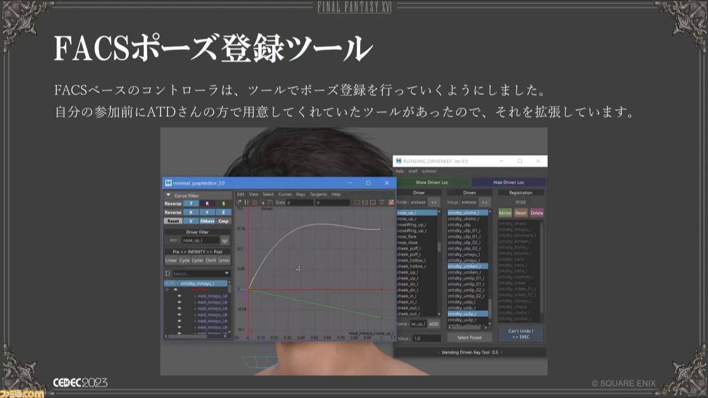Toggle the S curve filter

pyautogui.click(x=223, y=203)
